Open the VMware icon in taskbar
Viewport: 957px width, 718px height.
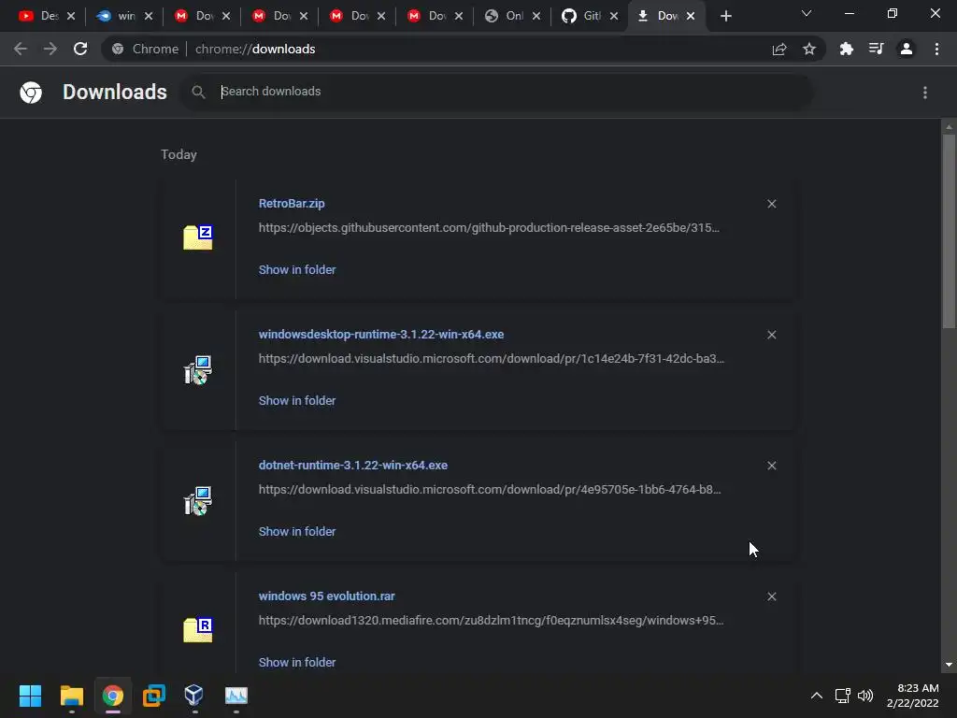coord(154,696)
